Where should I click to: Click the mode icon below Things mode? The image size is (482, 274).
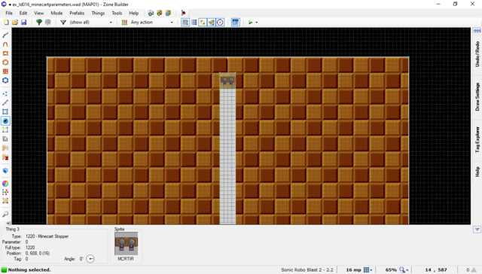5,130
